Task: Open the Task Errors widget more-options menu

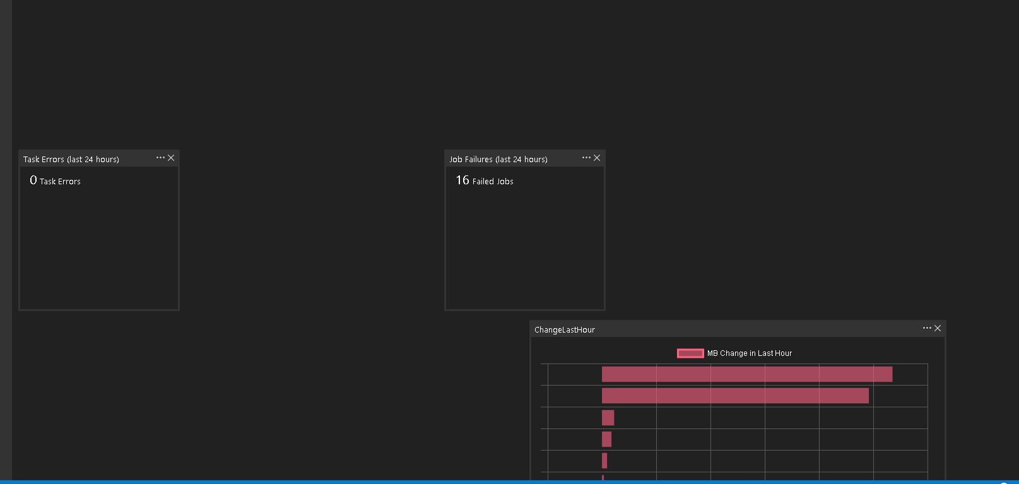Action: 160,158
